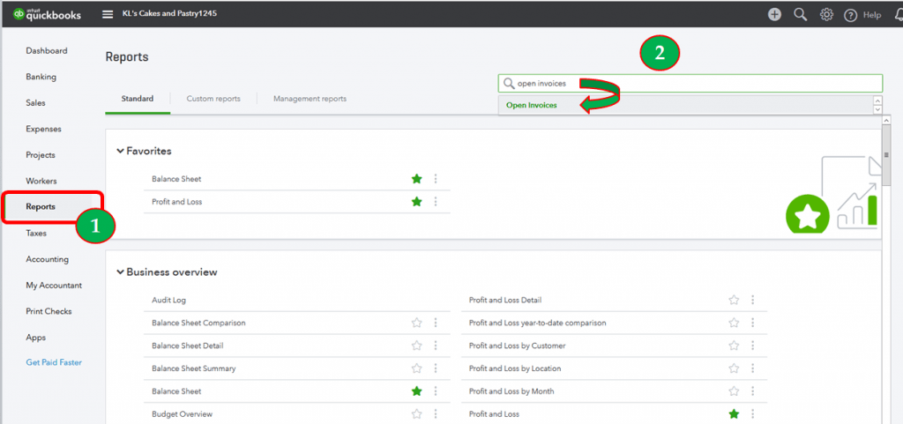The width and height of the screenshot is (903, 424).
Task: Open Print Checks in sidebar
Action: coord(49,311)
